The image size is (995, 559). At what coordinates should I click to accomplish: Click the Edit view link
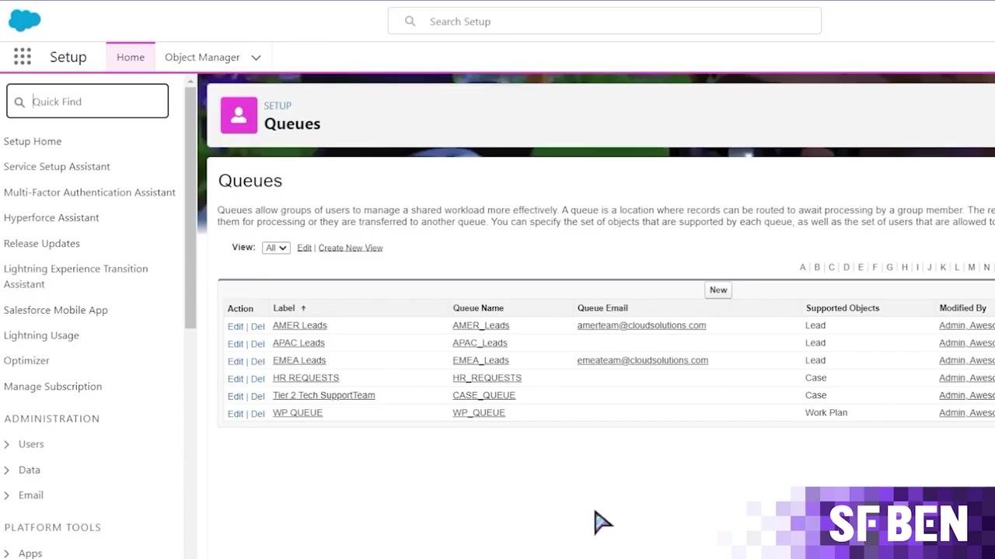[x=304, y=248]
